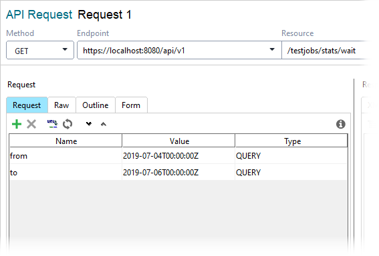The image size is (379, 256).
Task: Expand the Endpoint dropdown arrow
Action: tap(272, 49)
